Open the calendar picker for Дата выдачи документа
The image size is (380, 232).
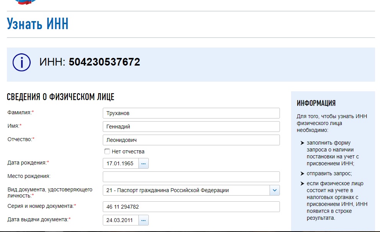pyautogui.click(x=144, y=220)
